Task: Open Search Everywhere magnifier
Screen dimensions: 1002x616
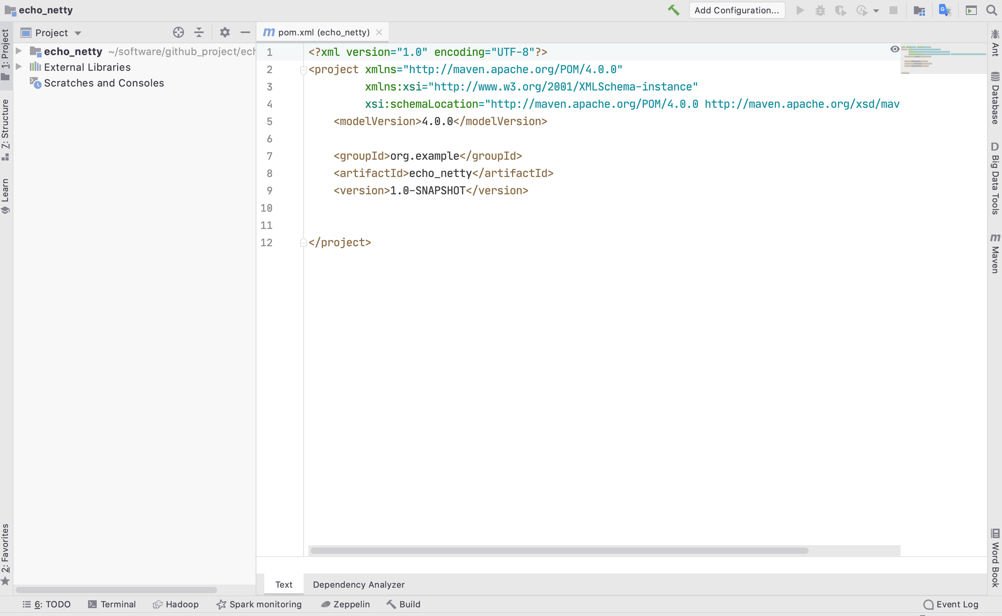Action: pyautogui.click(x=991, y=10)
